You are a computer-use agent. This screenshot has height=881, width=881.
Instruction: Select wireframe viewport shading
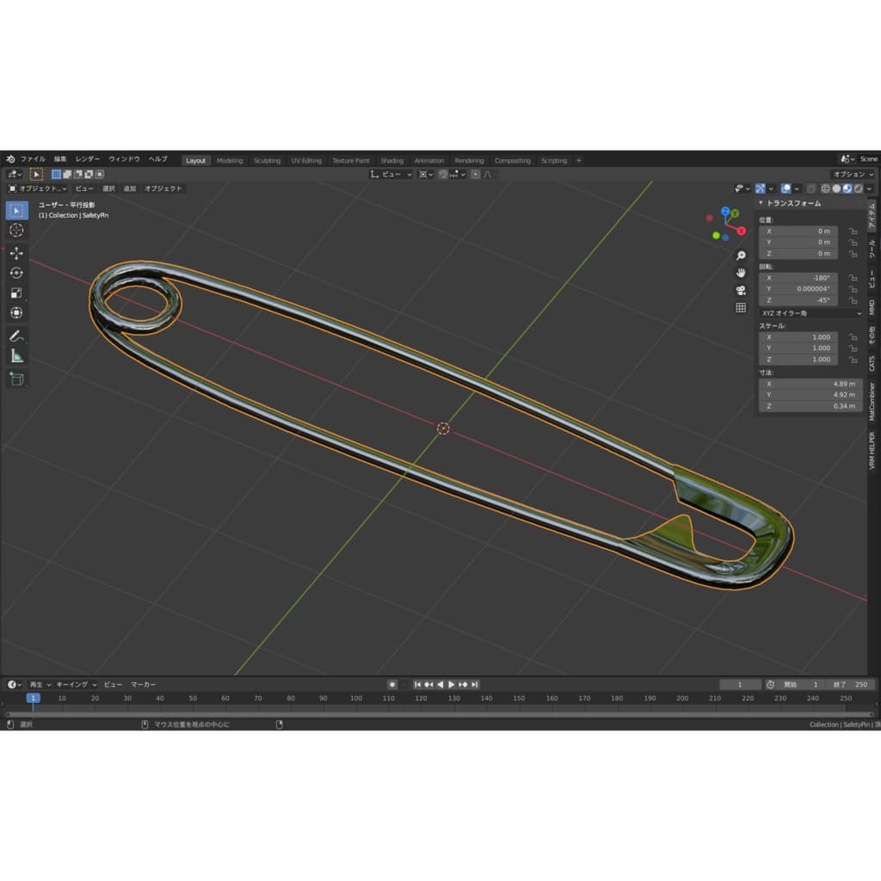pos(825,188)
